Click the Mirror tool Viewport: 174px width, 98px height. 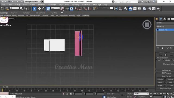[116, 8]
